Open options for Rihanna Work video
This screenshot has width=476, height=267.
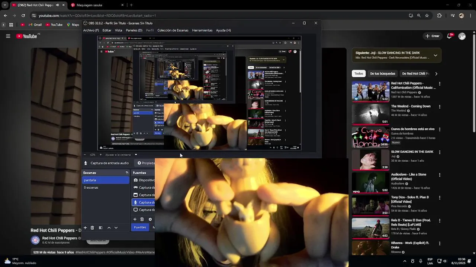[x=440, y=244]
